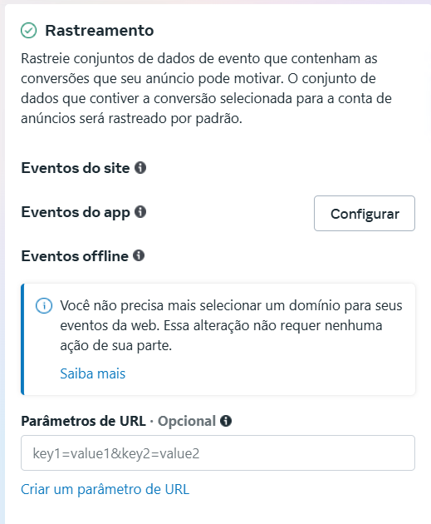Open info tooltip for Eventos do app
Screen dimensions: 431x524
(x=140, y=211)
